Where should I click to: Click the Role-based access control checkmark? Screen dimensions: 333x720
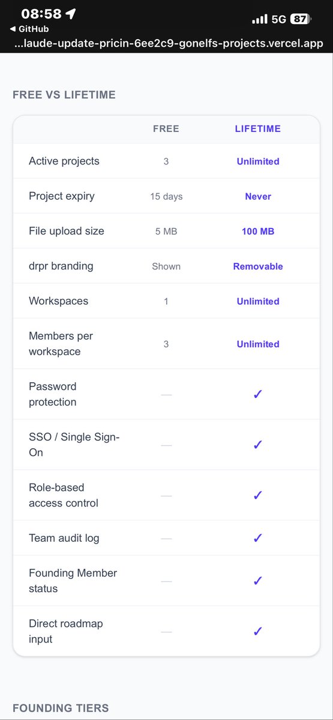click(258, 495)
